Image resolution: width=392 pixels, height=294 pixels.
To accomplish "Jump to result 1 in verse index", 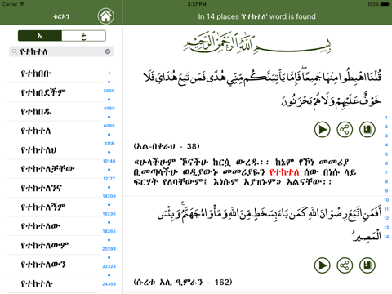I will [386, 118].
